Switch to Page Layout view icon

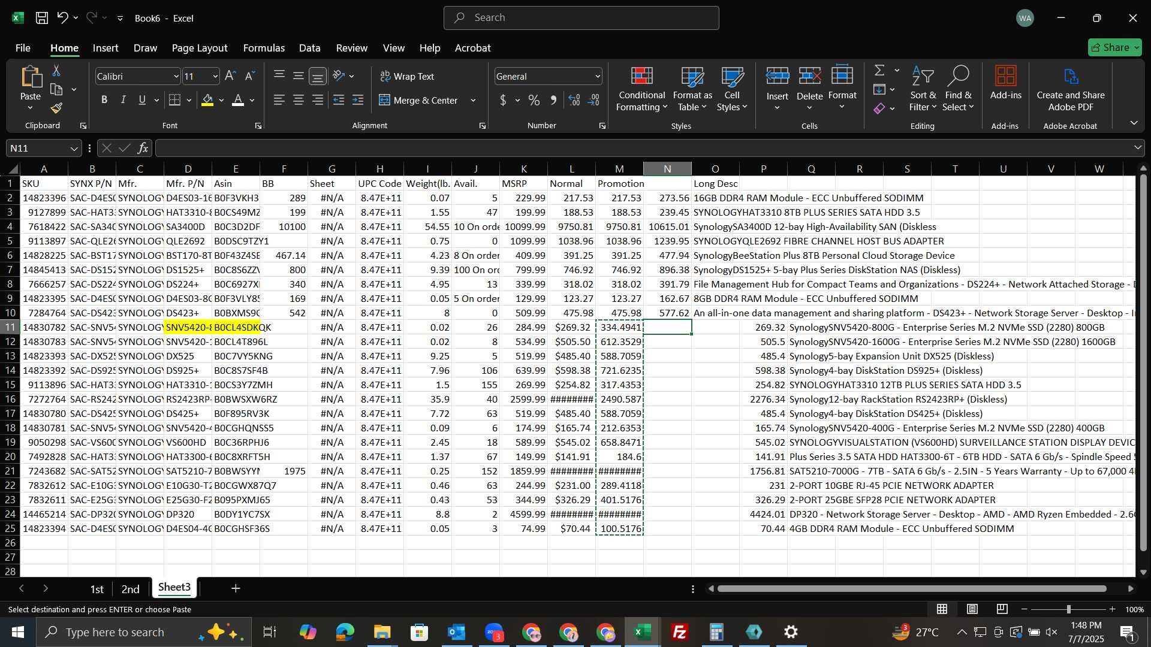[x=972, y=609]
